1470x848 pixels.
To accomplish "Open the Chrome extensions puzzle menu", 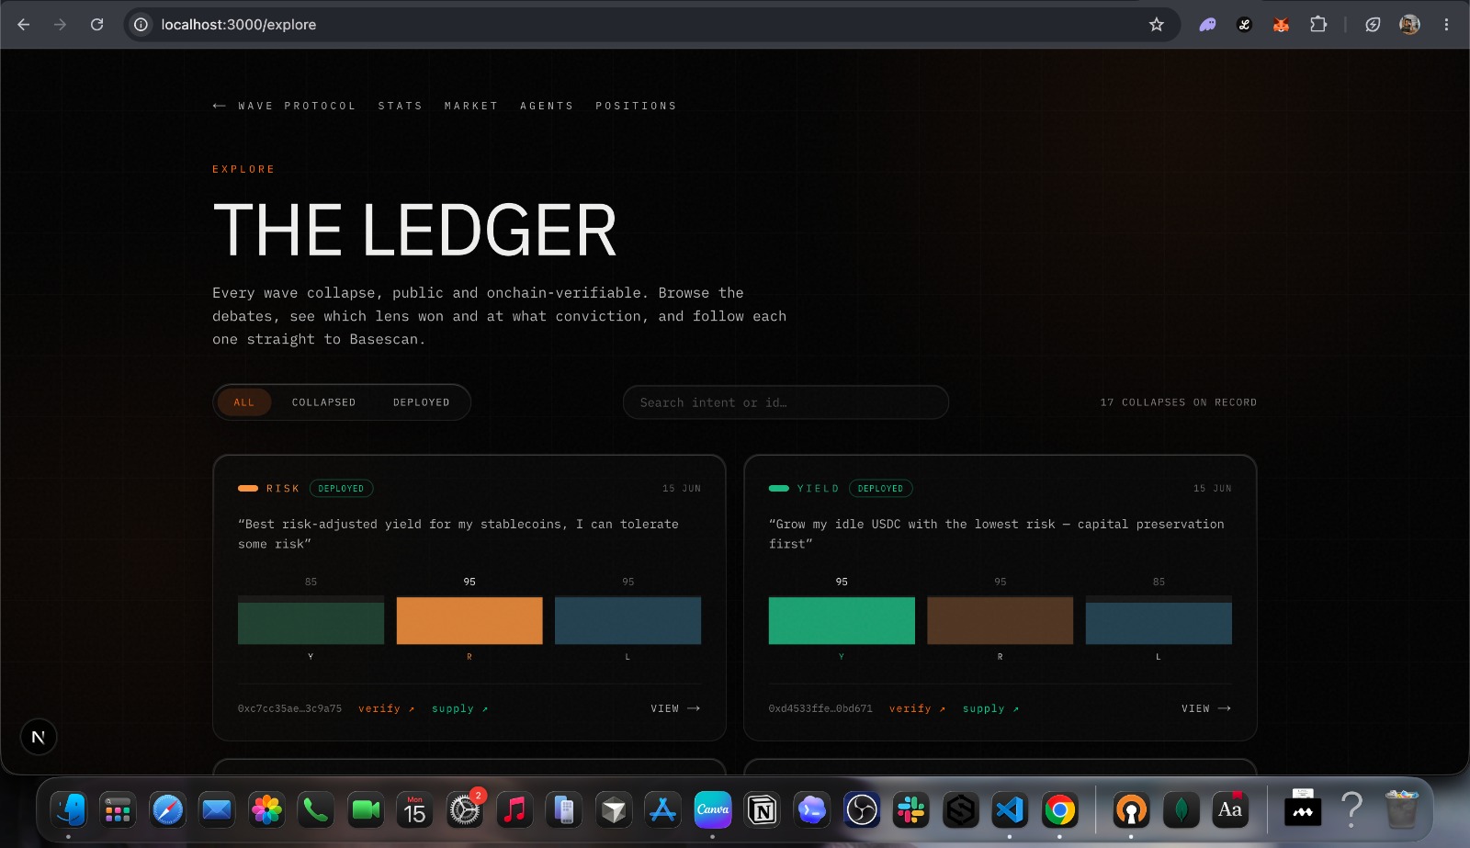I will (1318, 25).
